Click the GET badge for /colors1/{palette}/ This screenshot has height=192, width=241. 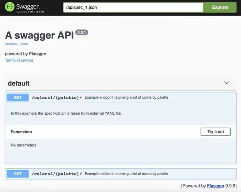18,97
